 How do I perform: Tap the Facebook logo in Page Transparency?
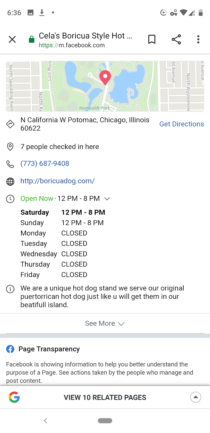click(x=10, y=349)
